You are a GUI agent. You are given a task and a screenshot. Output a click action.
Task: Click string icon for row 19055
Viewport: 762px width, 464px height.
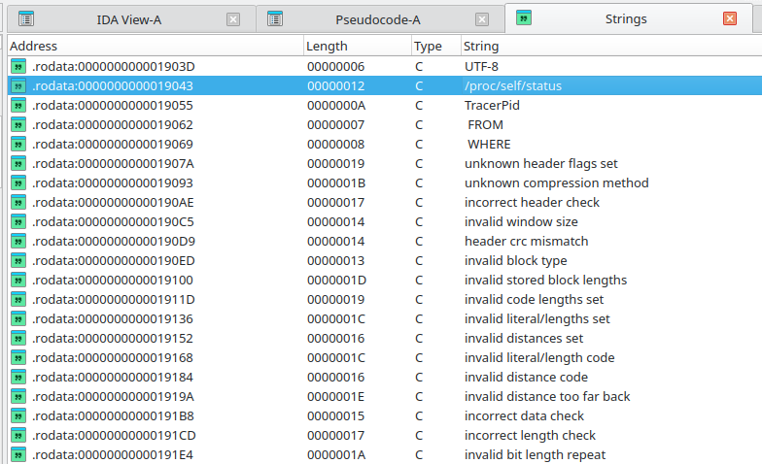(18, 105)
